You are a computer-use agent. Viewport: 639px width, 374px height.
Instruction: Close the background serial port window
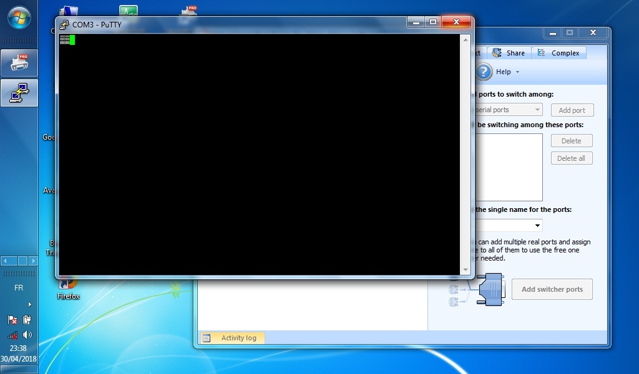point(593,33)
